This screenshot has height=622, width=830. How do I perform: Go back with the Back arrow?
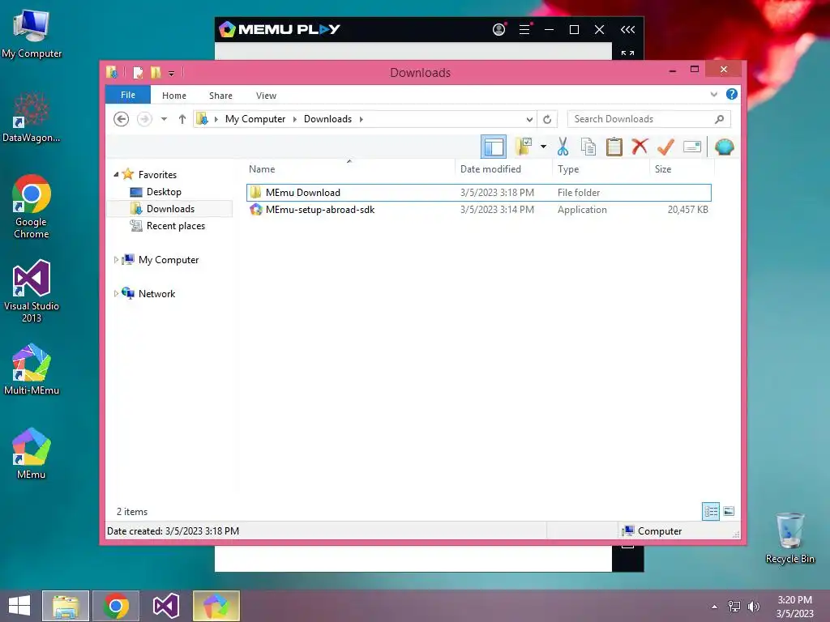(122, 119)
